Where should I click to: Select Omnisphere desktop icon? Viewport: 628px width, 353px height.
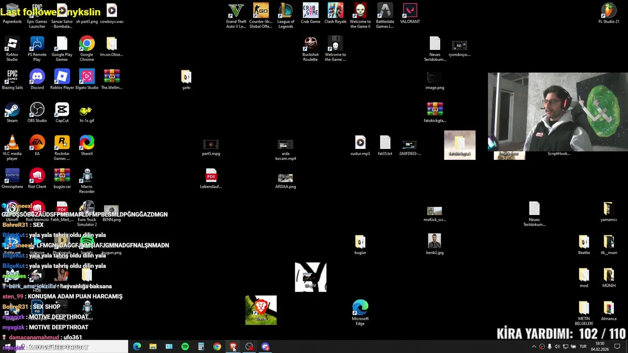[12, 178]
